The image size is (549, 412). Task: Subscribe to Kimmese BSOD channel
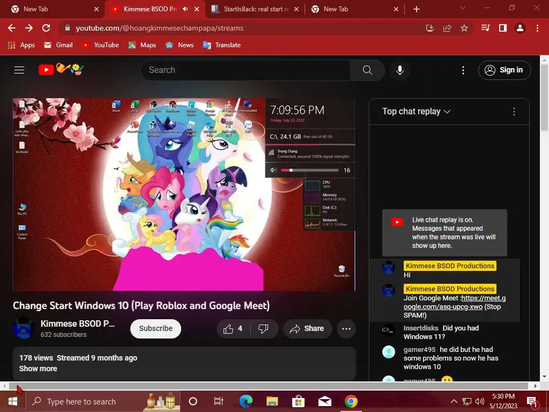coord(156,329)
